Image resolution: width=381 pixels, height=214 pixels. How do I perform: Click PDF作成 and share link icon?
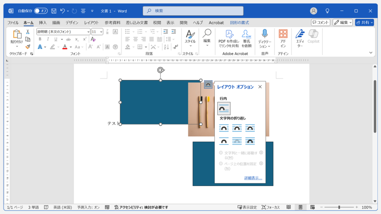pyautogui.click(x=228, y=38)
